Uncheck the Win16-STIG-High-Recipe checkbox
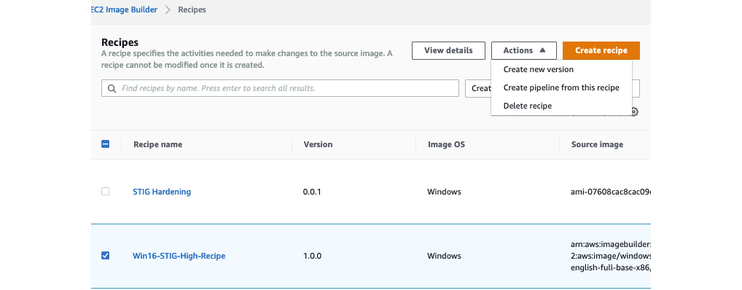Image resolution: width=742 pixels, height=290 pixels. coord(106,256)
